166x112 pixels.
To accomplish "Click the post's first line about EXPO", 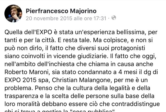I will click(x=81, y=32).
